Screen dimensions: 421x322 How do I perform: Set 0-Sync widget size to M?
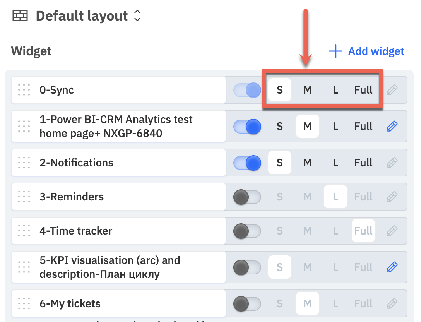point(308,90)
